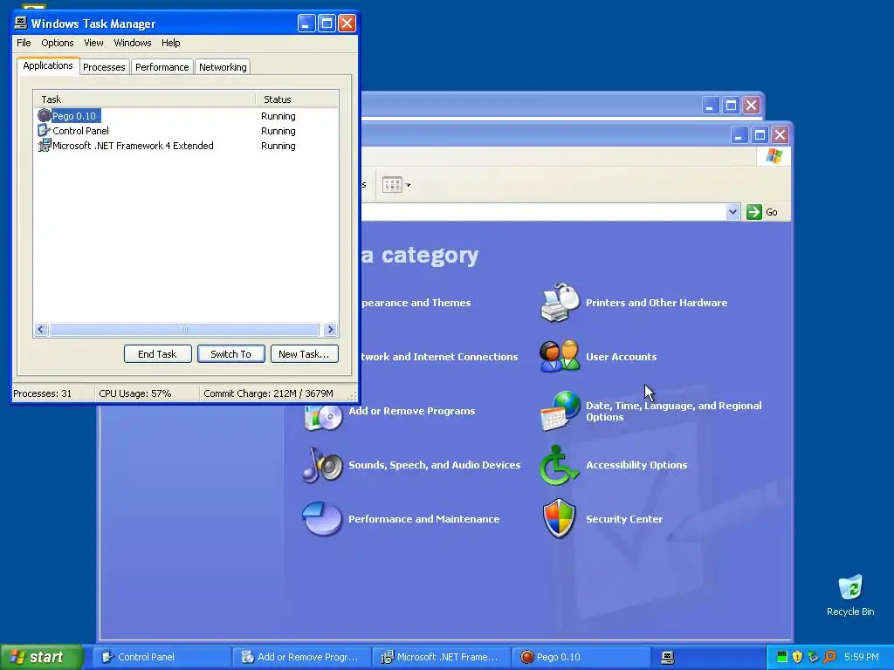Select Microsoft .NET Framework 4 Extended task
The image size is (894, 670).
tap(185, 146)
